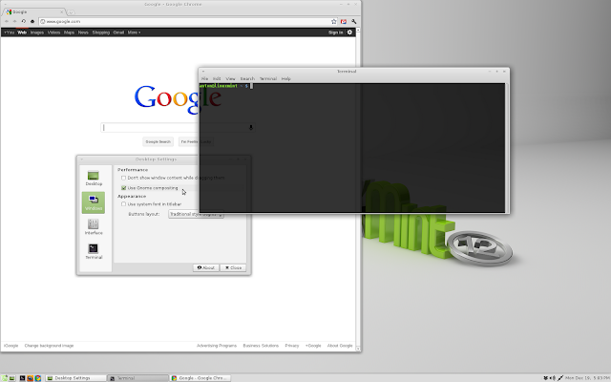Screen dimensions: 611x382
Task: Launch the terminal from the panel launcher
Action: click(x=23, y=378)
